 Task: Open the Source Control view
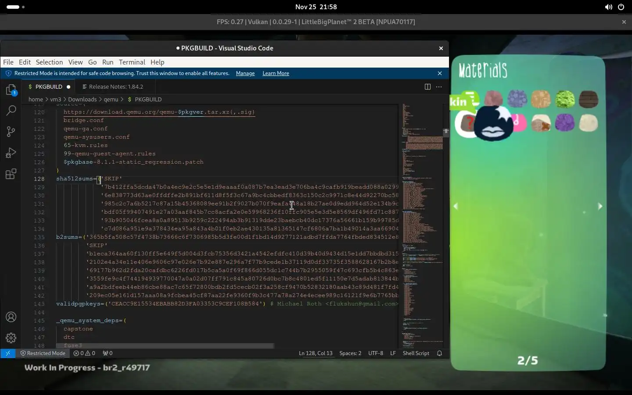pyautogui.click(x=11, y=132)
